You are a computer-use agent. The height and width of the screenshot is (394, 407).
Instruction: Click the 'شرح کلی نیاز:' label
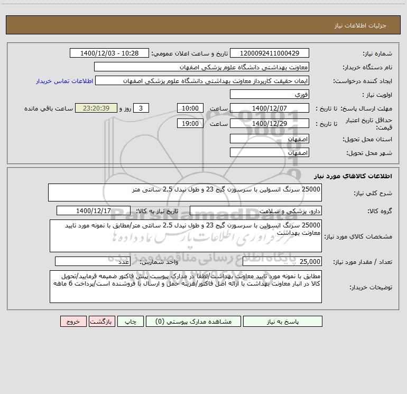click(x=373, y=193)
